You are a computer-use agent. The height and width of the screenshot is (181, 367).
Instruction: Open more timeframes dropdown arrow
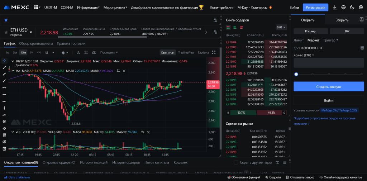pos(53,52)
